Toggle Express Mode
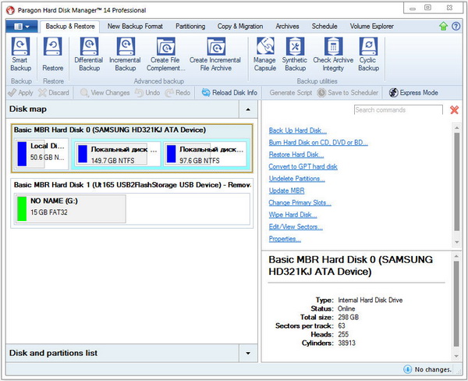This screenshot has width=468, height=381. 413,93
